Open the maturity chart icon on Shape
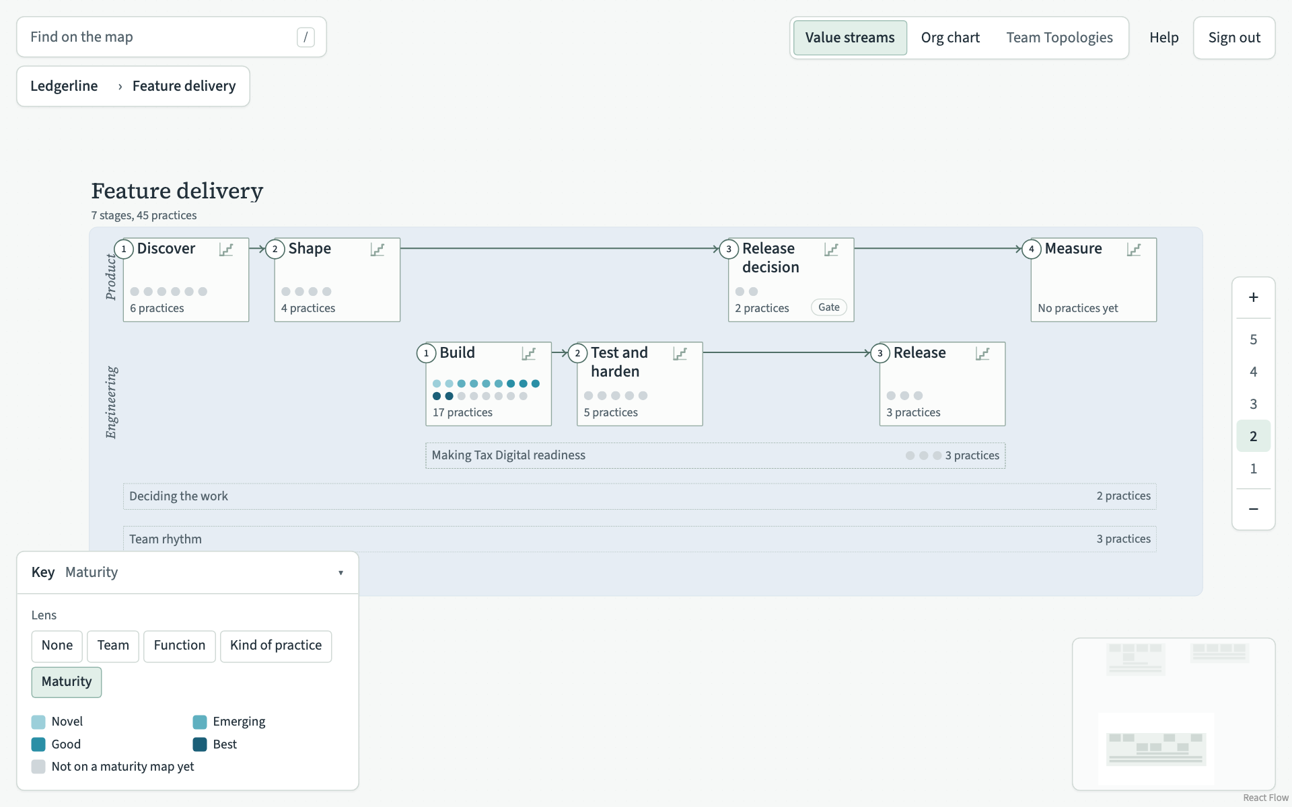This screenshot has height=807, width=1292. click(378, 249)
